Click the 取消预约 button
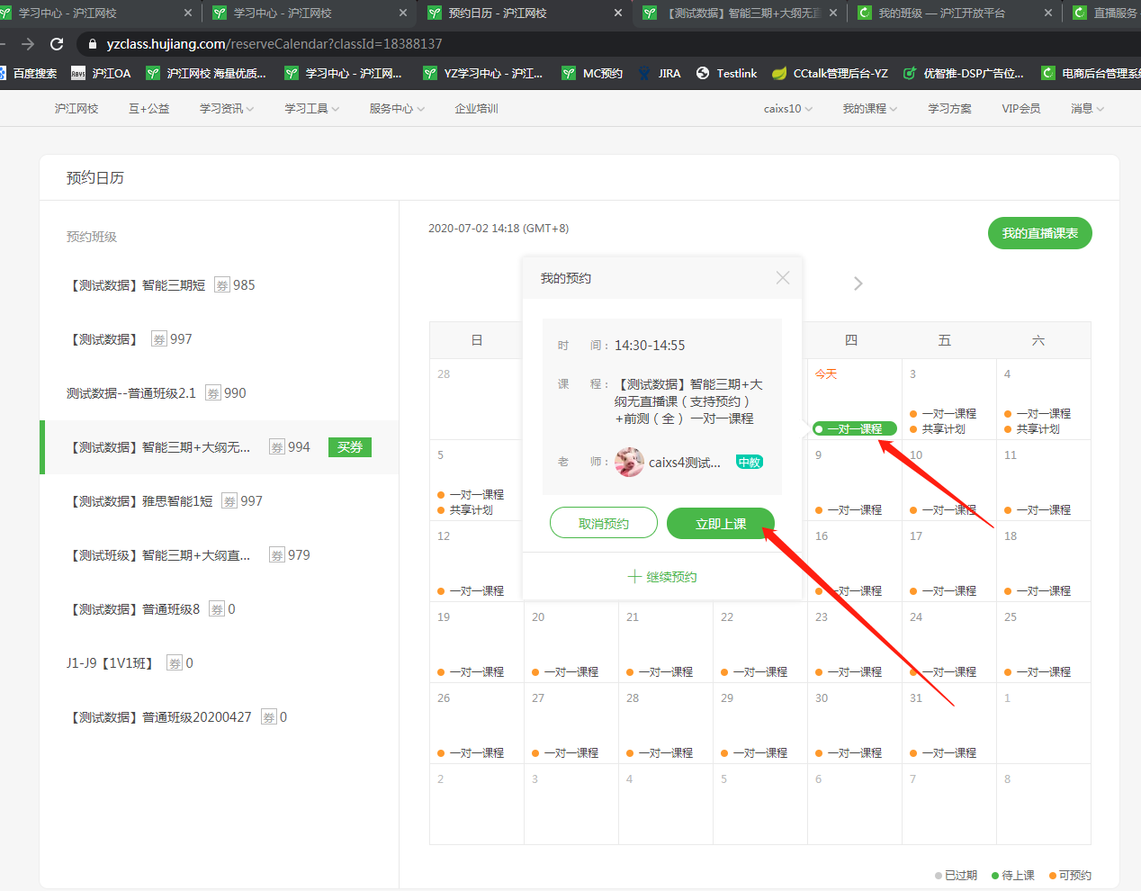The image size is (1141, 891). tap(604, 524)
